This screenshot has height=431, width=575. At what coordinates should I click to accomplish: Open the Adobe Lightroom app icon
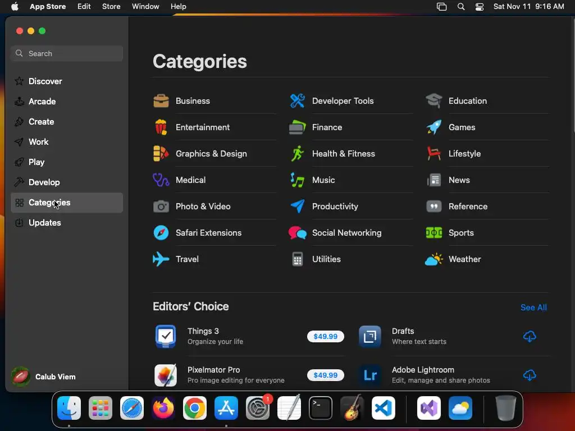[x=369, y=375]
